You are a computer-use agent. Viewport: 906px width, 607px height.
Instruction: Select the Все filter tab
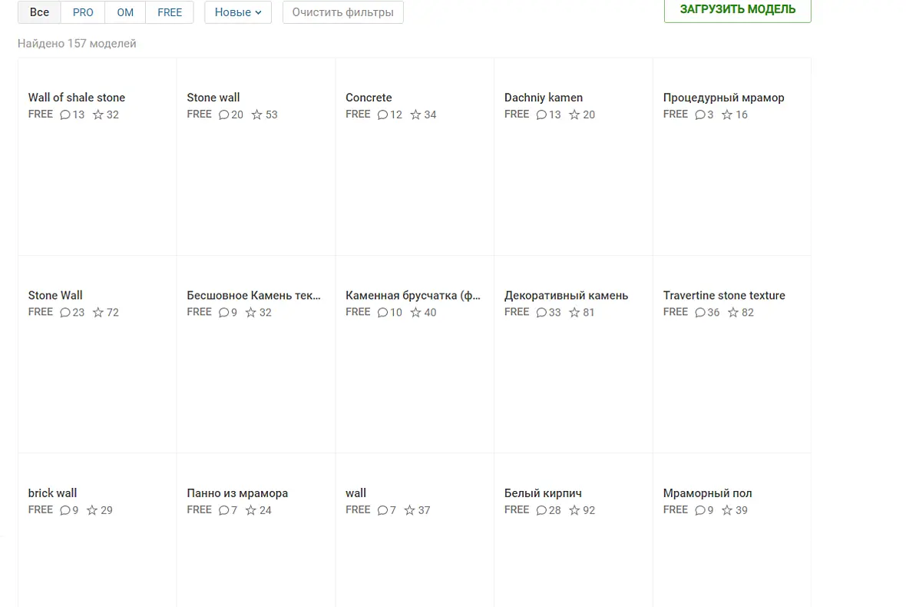(39, 12)
